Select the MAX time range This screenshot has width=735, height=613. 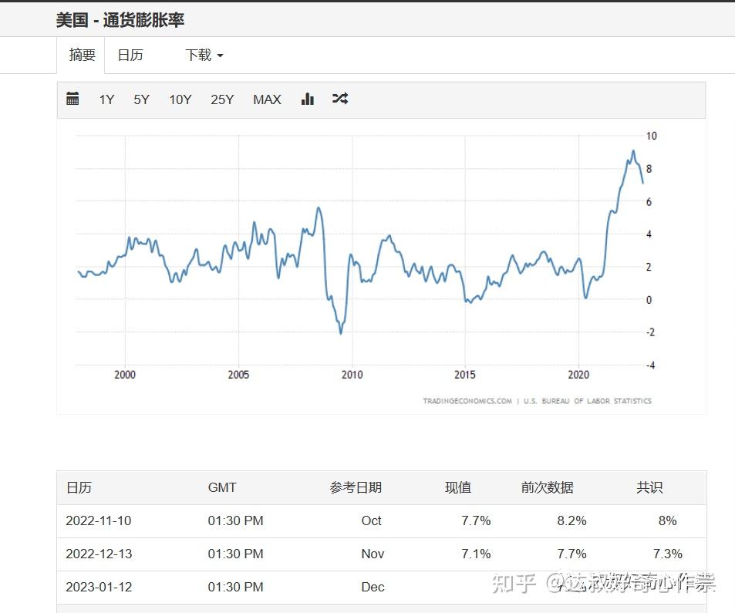pos(267,99)
